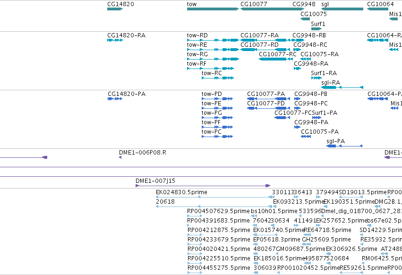Screen dimensions: 402x275
Task: Click transcript tow-RG label
Action: (x=197, y=54)
